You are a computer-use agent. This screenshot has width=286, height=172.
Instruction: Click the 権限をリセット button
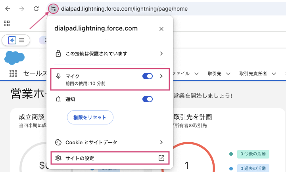pyautogui.click(x=90, y=117)
